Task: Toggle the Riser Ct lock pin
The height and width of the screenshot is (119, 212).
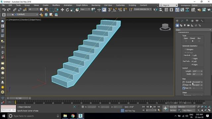Action: tap(184, 88)
